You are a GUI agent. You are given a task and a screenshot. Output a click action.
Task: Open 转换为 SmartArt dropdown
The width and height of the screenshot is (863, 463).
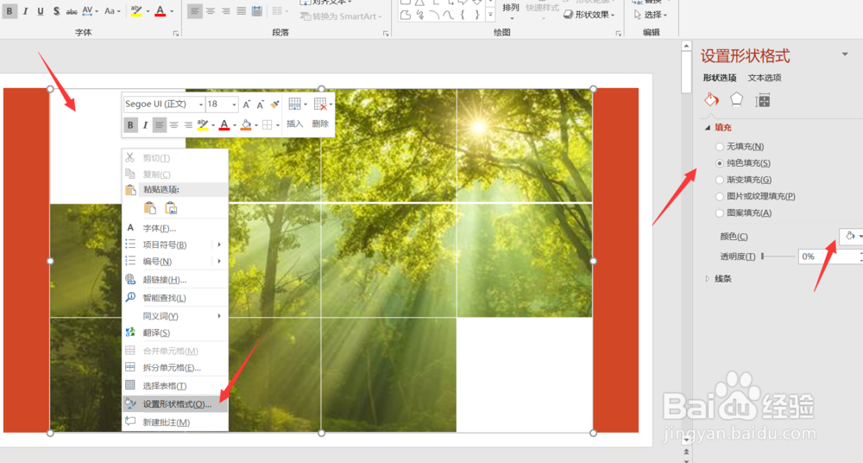(x=341, y=16)
